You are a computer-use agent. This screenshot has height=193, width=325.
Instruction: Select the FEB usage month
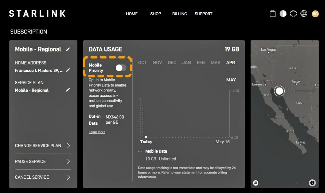[201, 62]
